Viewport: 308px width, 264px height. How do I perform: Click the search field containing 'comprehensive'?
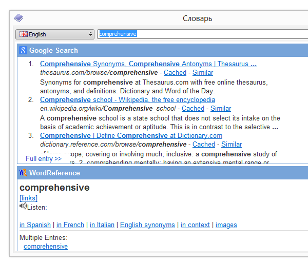click(202, 34)
